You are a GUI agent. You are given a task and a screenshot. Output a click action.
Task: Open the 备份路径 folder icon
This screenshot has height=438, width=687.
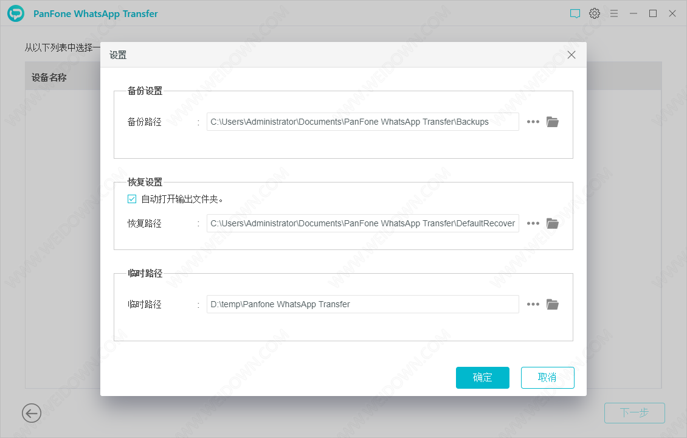click(x=553, y=122)
